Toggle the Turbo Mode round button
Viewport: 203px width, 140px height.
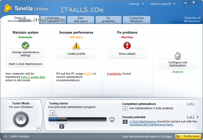click(21, 119)
